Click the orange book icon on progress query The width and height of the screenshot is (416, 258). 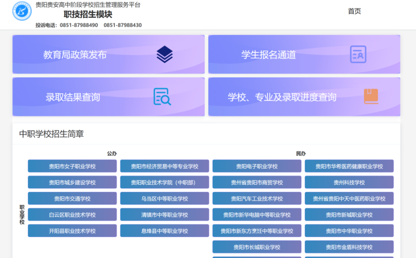[371, 96]
